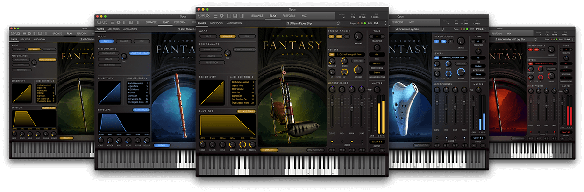Switch to Play tab in center window
The image size is (584, 192).
[x=273, y=16]
